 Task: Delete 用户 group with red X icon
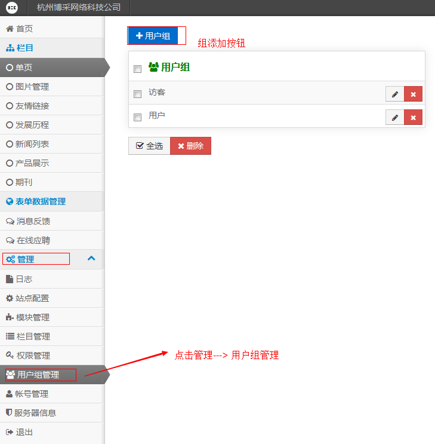413,118
